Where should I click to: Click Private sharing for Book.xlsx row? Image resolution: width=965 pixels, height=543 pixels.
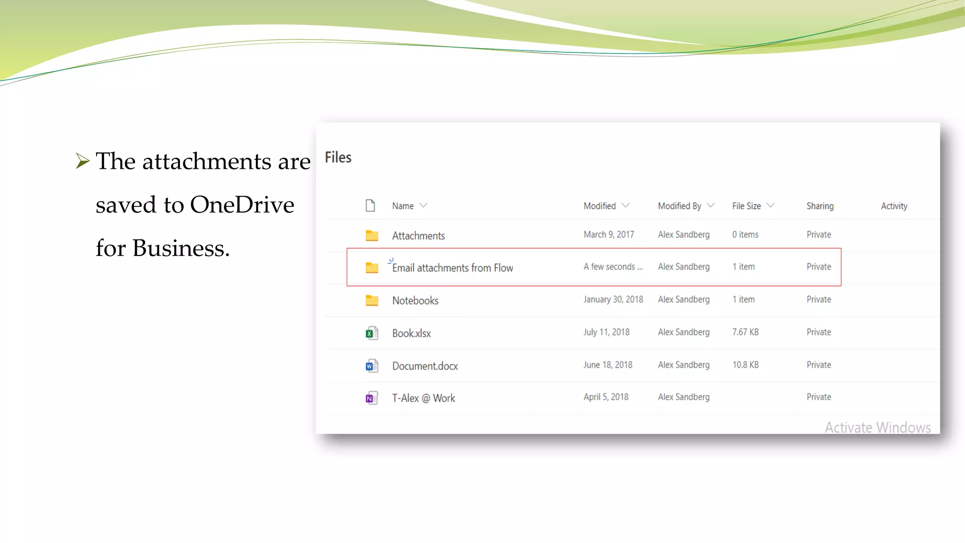818,332
